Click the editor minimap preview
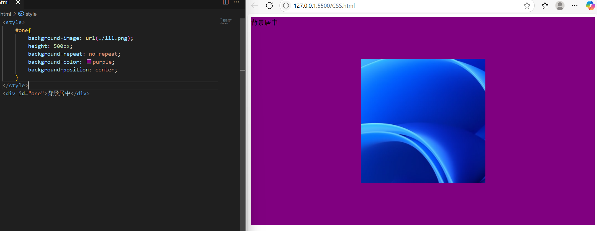The width and height of the screenshot is (597, 231). [x=226, y=21]
